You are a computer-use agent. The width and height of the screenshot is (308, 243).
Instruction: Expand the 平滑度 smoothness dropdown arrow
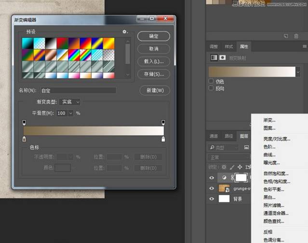click(71, 113)
